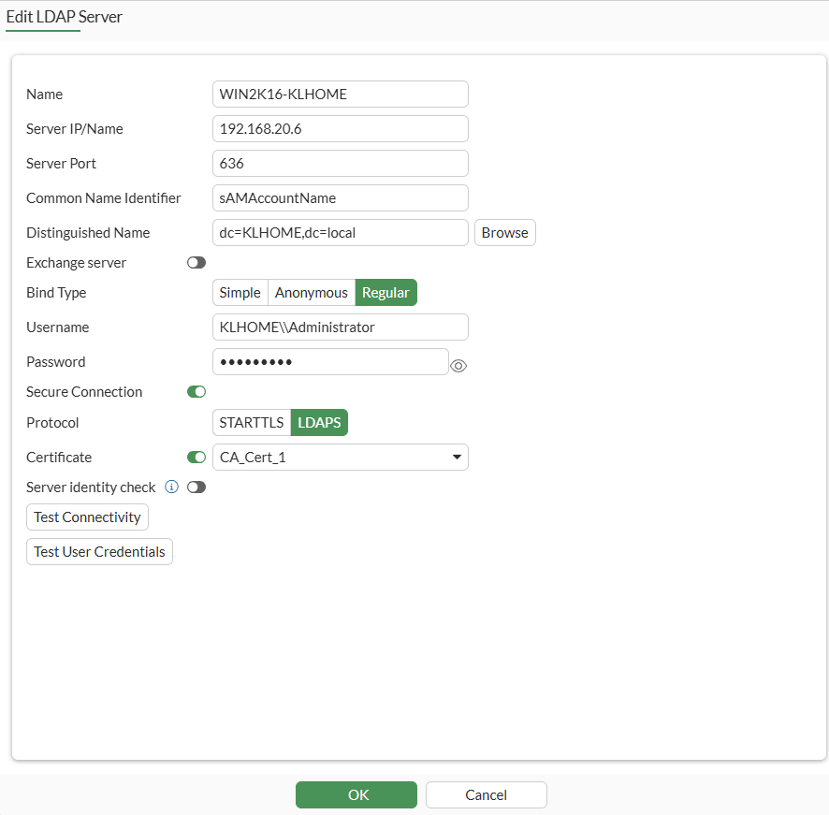This screenshot has width=829, height=815.
Task: Turn off the Certificate toggle
Action: tap(196, 457)
